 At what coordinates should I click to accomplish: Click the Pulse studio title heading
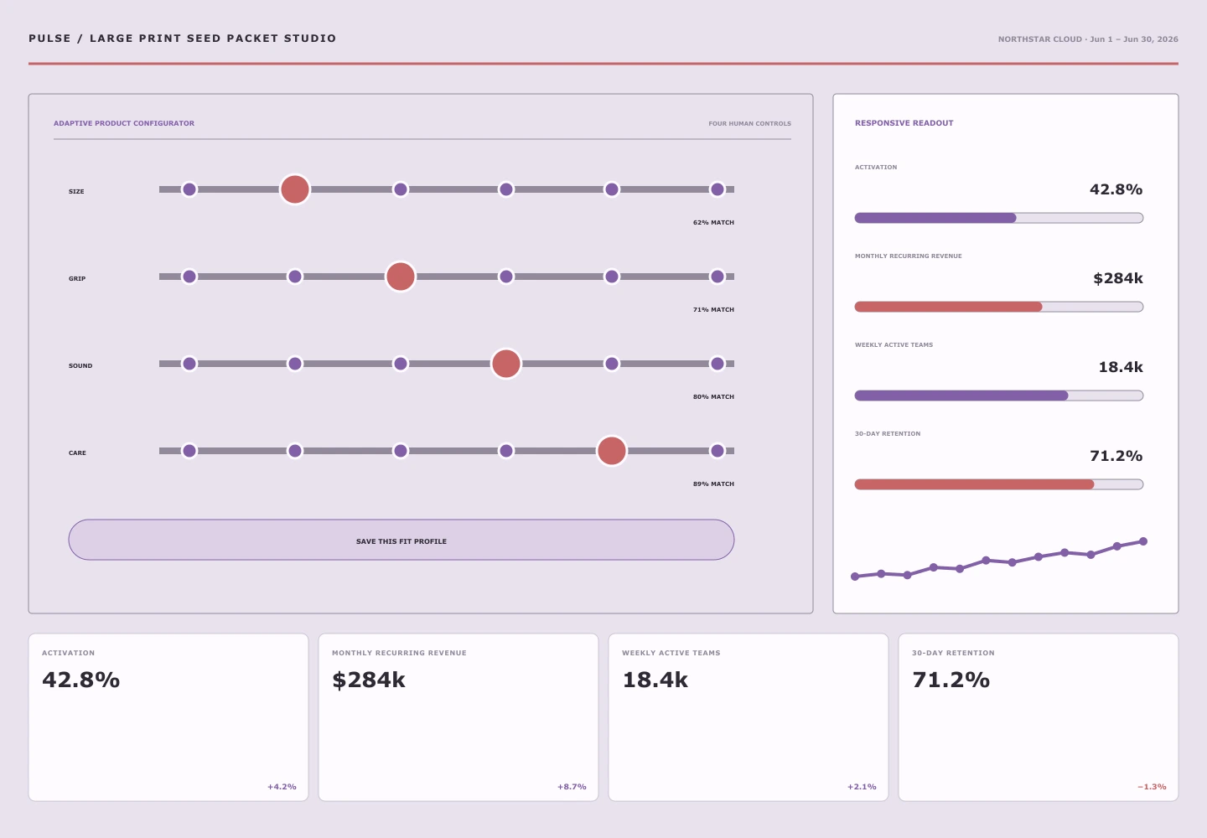point(183,39)
